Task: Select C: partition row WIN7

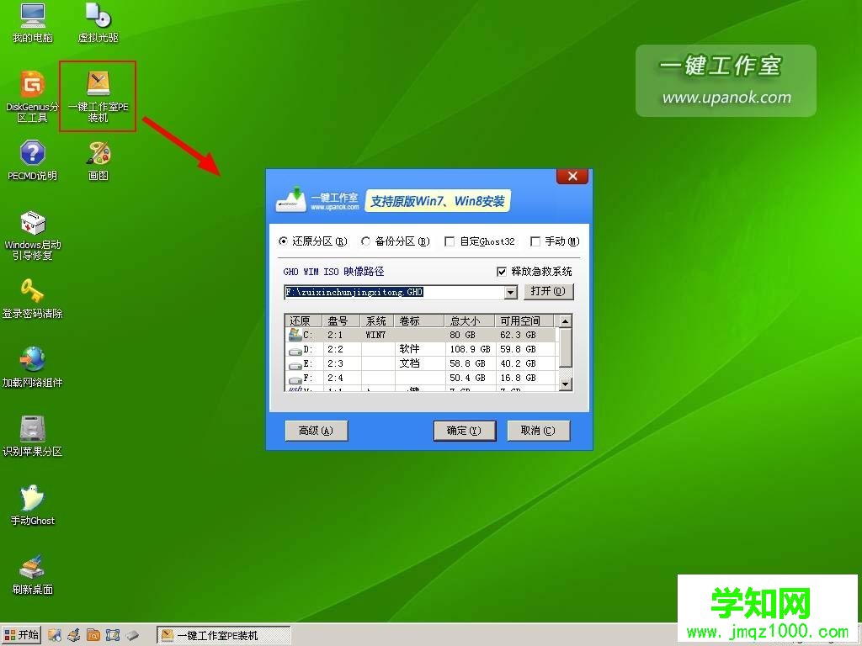Action: (x=422, y=335)
